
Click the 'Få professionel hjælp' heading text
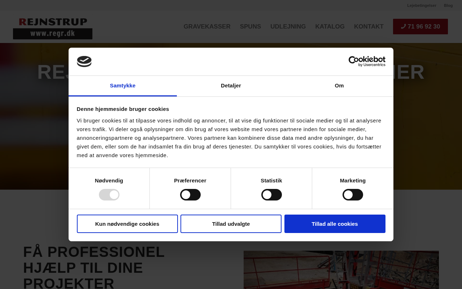(x=94, y=268)
